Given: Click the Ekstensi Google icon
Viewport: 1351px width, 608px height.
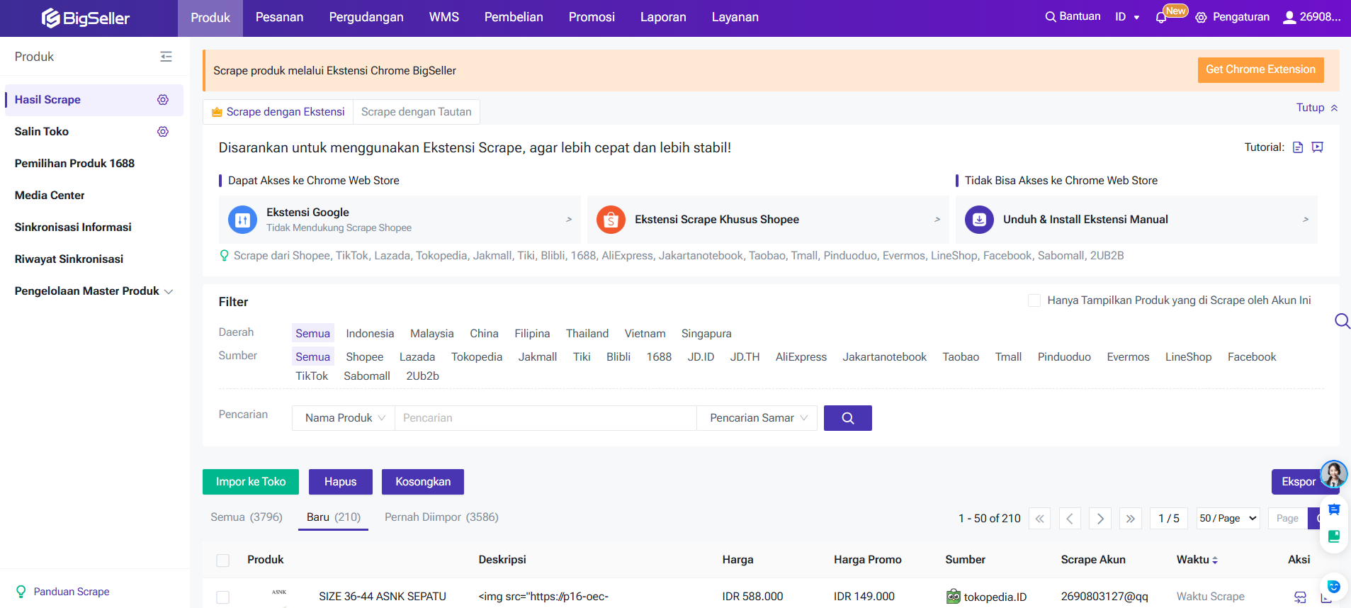Looking at the screenshot, I should pyautogui.click(x=242, y=220).
